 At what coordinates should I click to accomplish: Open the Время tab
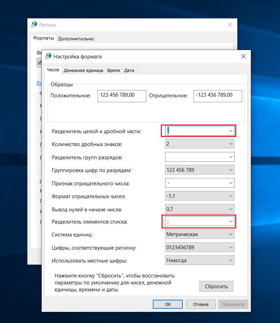click(114, 70)
